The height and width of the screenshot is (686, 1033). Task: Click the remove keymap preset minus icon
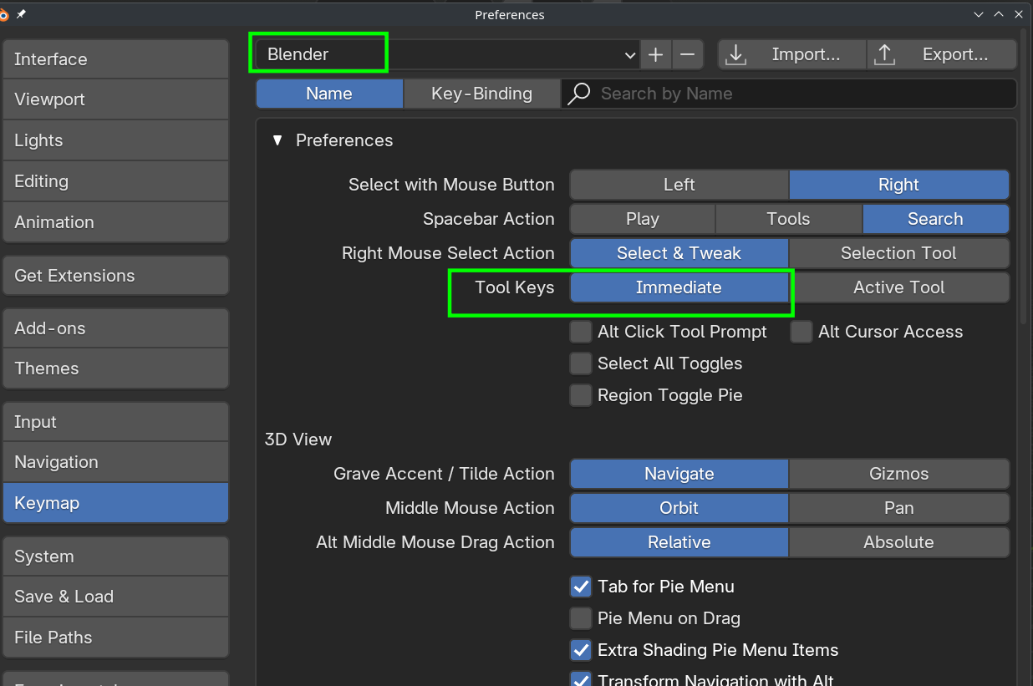[687, 54]
